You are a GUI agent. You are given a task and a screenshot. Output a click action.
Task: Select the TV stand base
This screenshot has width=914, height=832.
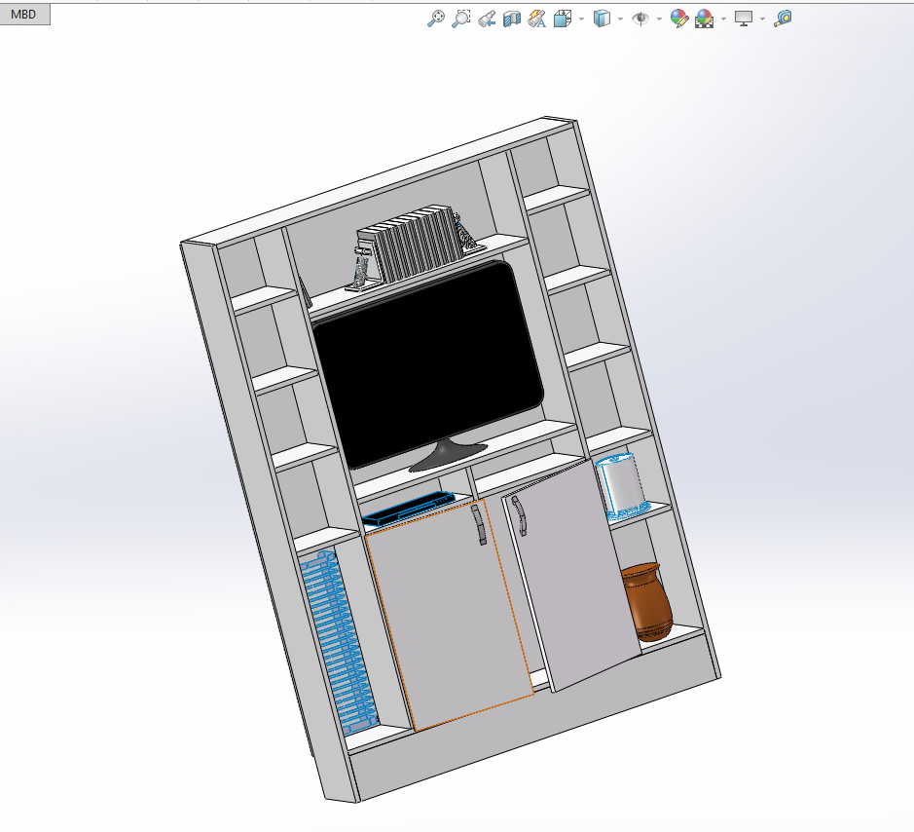click(x=447, y=455)
